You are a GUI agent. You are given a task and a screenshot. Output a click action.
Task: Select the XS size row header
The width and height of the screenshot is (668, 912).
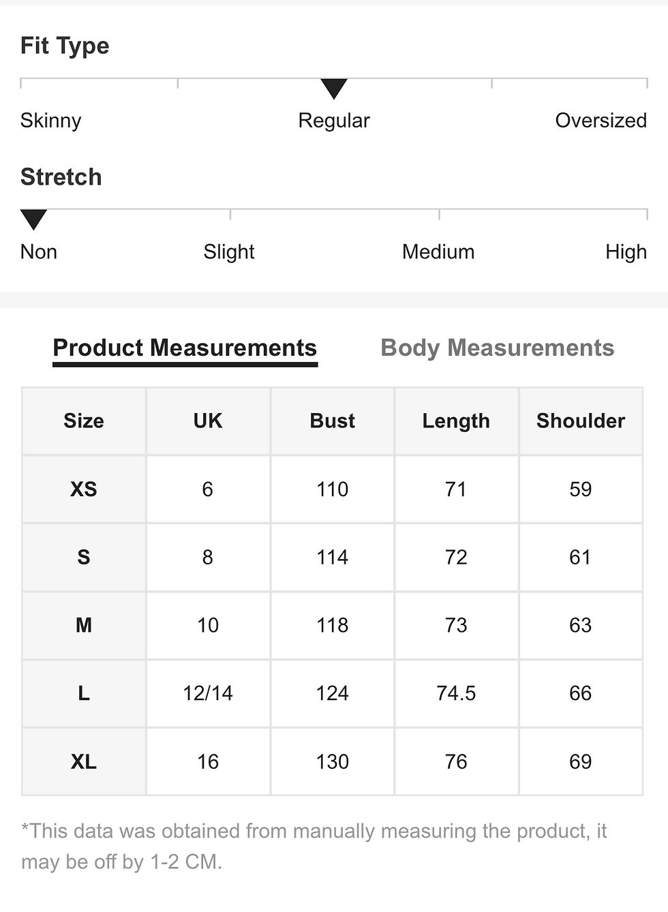[x=84, y=489]
